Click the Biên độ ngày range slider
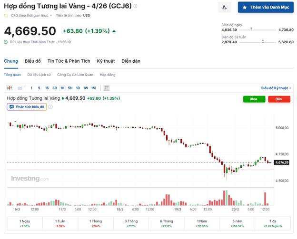Screen dimensions: 297x239 pyautogui.click(x=257, y=29)
